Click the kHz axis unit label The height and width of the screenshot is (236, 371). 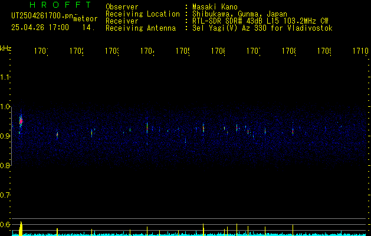point(6,48)
